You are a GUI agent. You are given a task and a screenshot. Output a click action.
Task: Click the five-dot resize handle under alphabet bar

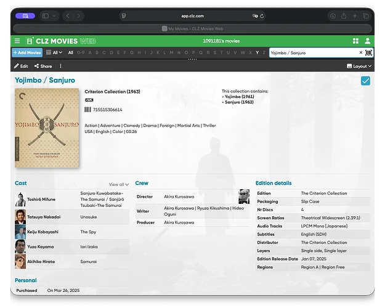[x=192, y=59]
